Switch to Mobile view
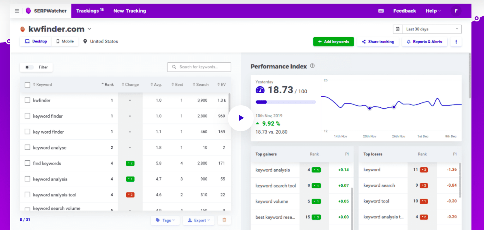Viewport: 484px width, 230px height. pyautogui.click(x=65, y=41)
